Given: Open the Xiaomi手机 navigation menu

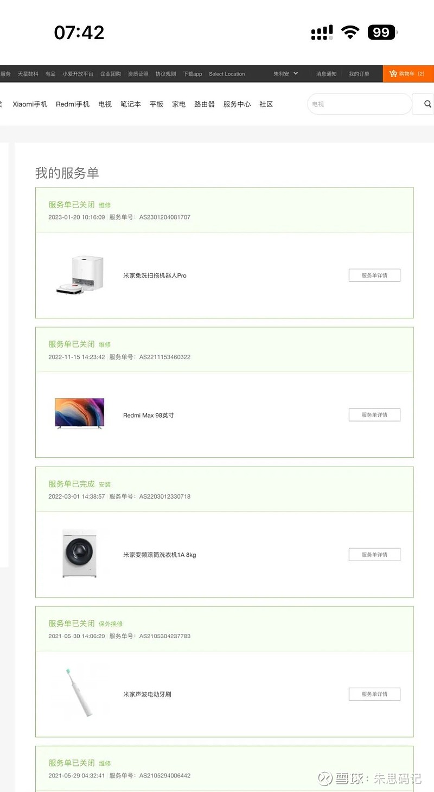Looking at the screenshot, I should click(30, 104).
